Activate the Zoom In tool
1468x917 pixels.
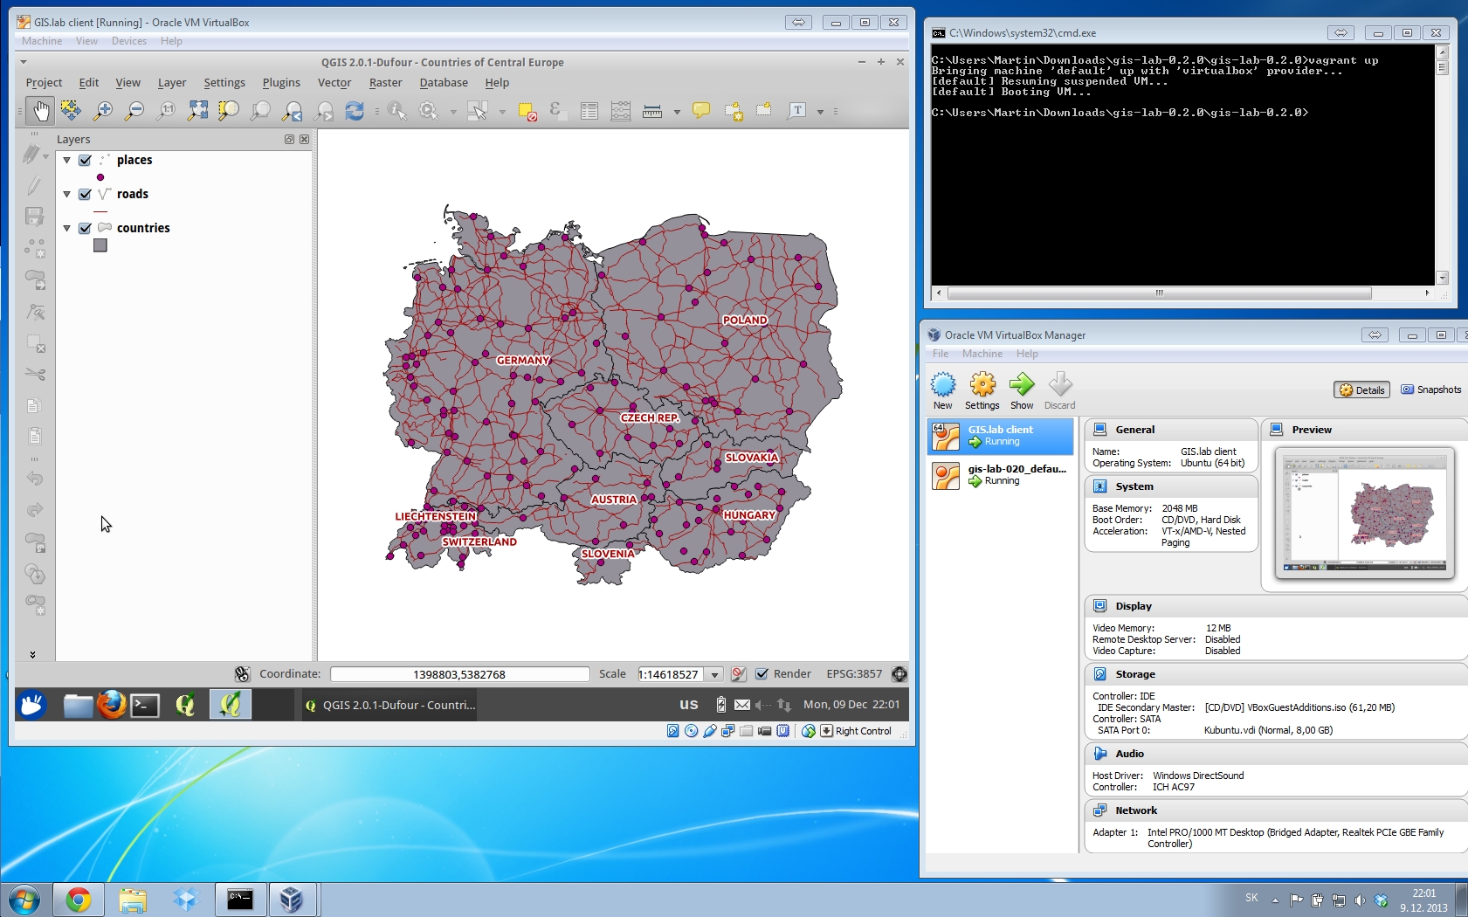103,111
